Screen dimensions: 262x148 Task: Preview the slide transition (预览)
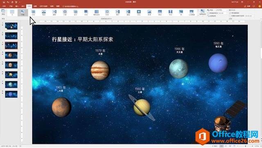pyautogui.click(x=3, y=12)
